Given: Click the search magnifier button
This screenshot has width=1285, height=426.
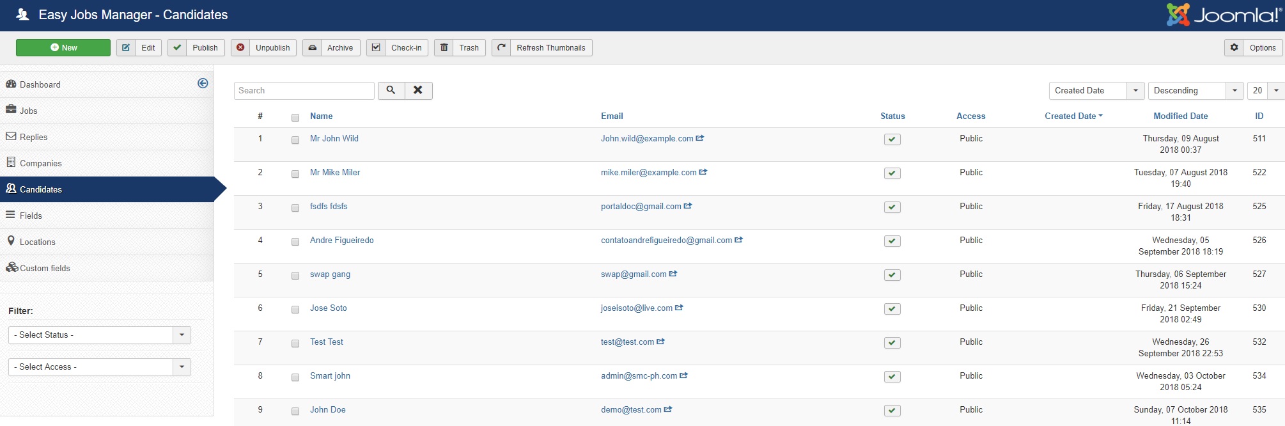Looking at the screenshot, I should tap(391, 90).
